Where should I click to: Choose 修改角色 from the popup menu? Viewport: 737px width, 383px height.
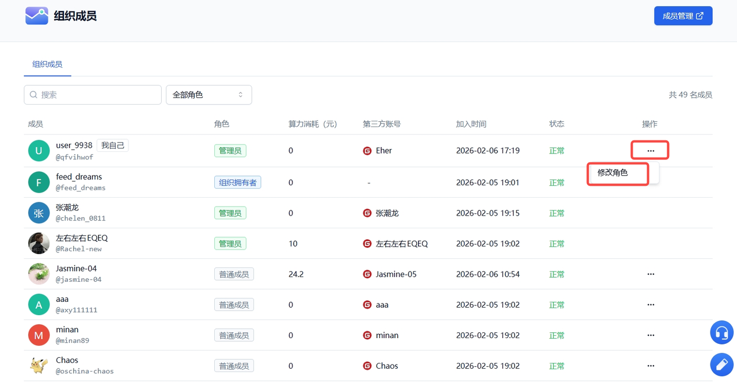point(613,173)
